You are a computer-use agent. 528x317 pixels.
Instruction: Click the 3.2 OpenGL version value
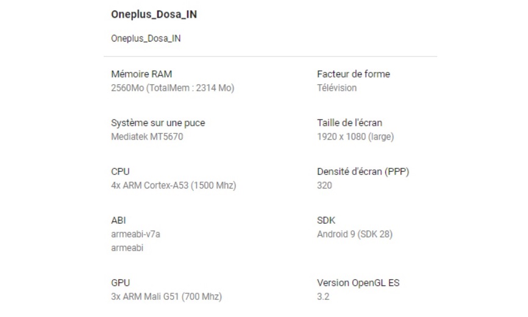[323, 297]
